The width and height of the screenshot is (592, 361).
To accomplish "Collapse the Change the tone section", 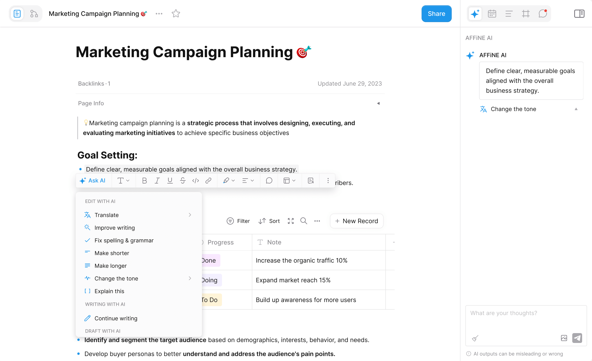I will [576, 109].
